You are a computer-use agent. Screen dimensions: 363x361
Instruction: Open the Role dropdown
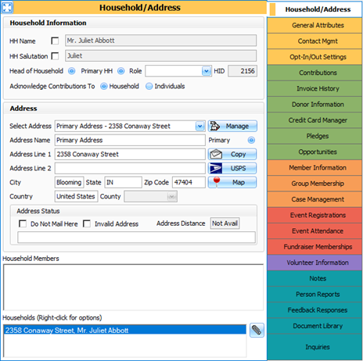207,71
